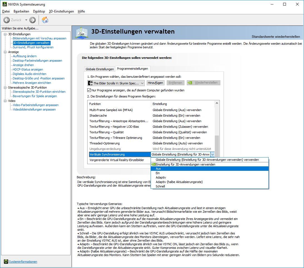
Task: Collapse the Video tree node
Action: [5, 101]
